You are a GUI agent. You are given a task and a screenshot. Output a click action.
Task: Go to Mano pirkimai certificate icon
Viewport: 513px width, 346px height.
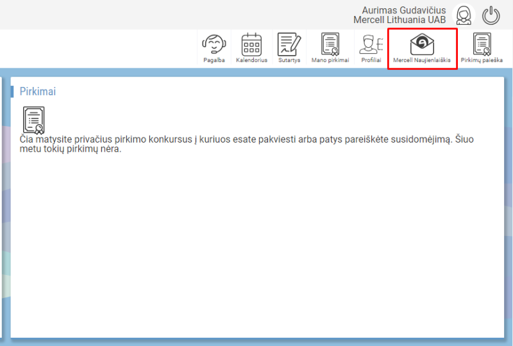(330, 44)
